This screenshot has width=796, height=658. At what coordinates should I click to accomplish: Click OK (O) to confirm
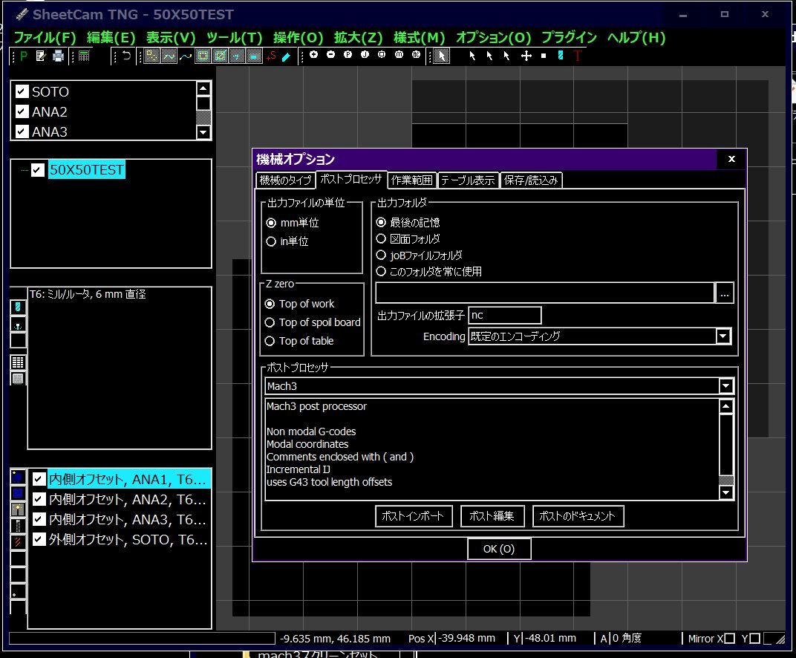499,549
